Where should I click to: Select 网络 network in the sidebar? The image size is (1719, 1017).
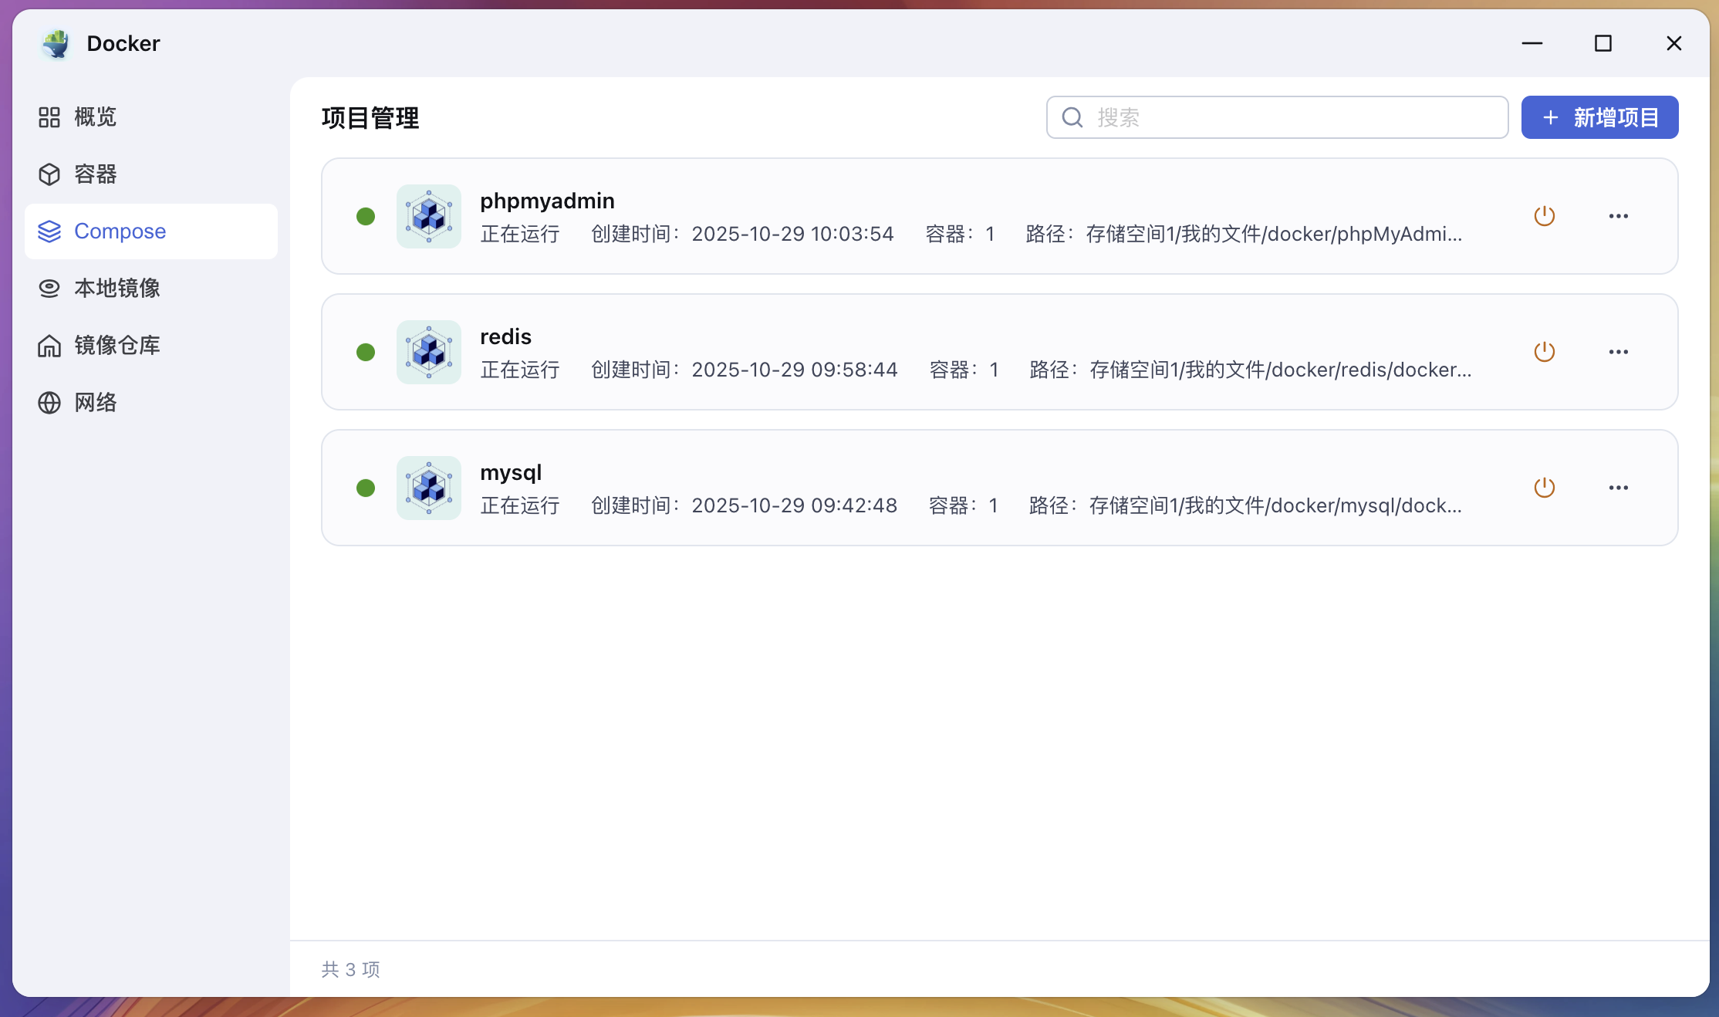[x=94, y=403]
